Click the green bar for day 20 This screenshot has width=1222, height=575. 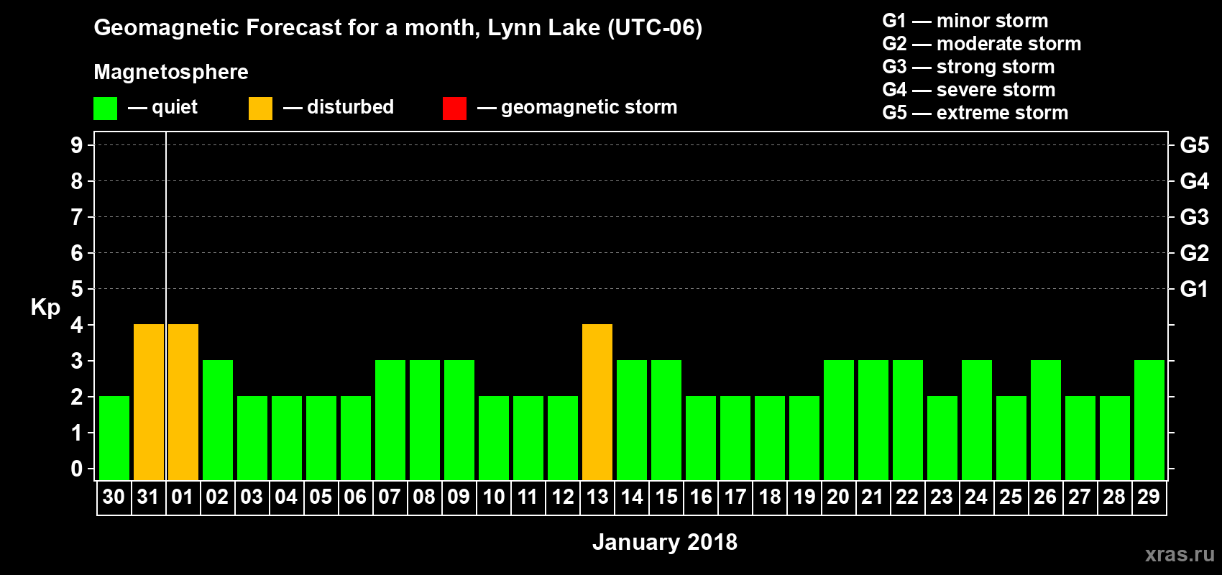pyautogui.click(x=839, y=420)
